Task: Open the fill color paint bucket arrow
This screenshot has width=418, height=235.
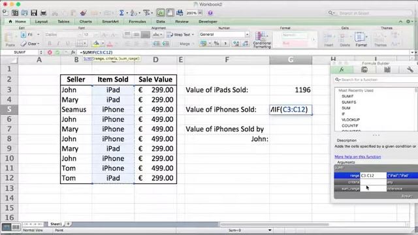Action: pos(103,44)
